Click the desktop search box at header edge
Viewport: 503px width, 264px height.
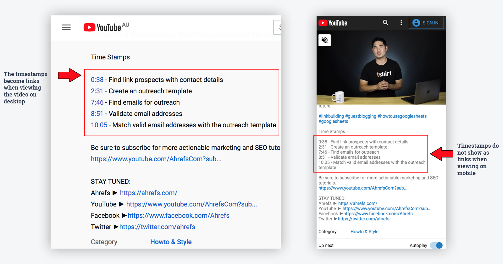(x=277, y=27)
